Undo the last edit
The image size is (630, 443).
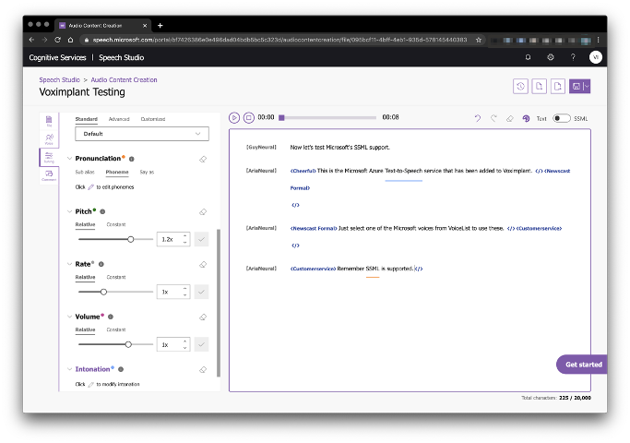477,118
